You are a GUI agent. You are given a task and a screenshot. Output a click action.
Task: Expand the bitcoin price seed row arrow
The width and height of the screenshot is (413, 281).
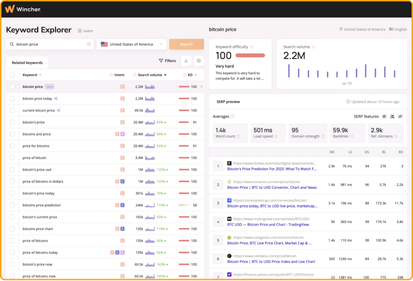click(x=201, y=87)
